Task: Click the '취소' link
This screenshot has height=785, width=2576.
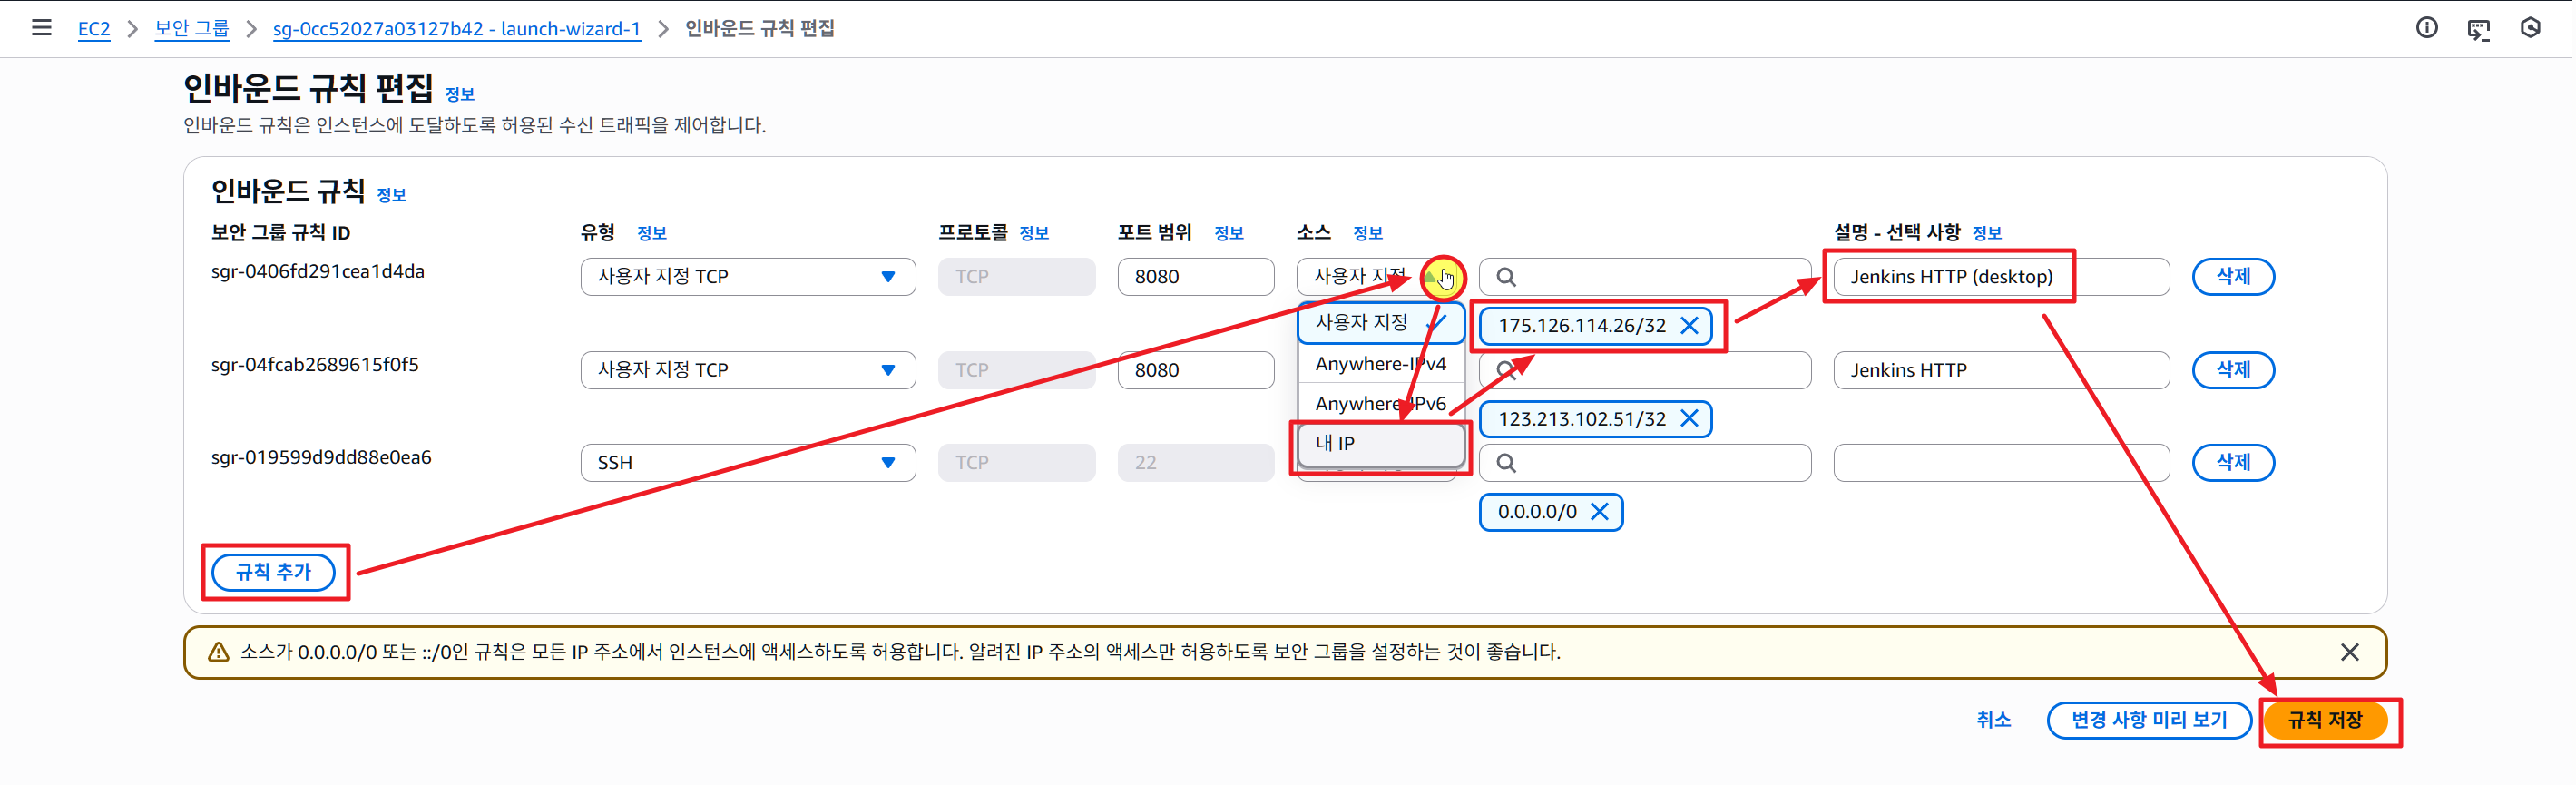Action: click(1993, 720)
